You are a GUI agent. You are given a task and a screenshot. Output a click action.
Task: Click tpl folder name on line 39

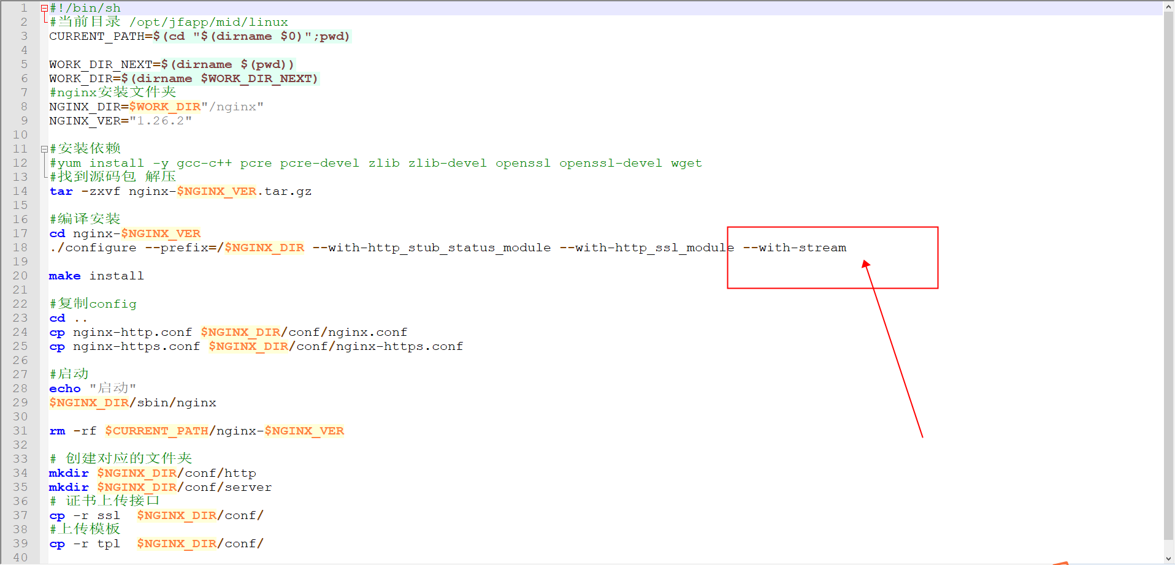(x=109, y=544)
